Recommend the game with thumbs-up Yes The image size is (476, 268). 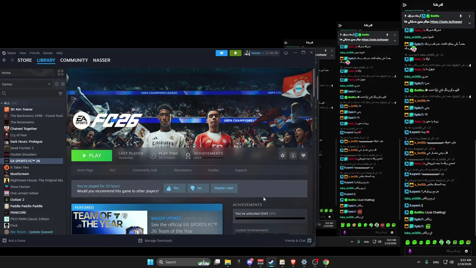tap(174, 188)
